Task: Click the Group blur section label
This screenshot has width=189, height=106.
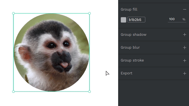Action: [x=130, y=48]
